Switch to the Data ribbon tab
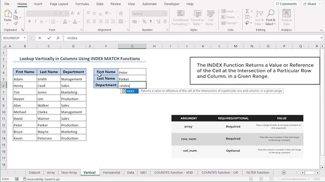This screenshot has height=182, width=325. [100, 4]
